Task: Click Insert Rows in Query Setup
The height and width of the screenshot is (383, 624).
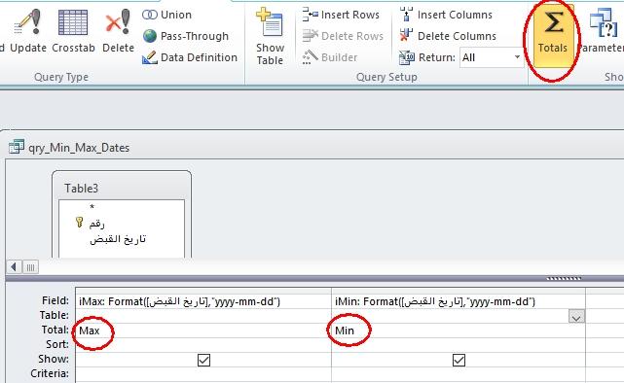Action: pos(342,15)
